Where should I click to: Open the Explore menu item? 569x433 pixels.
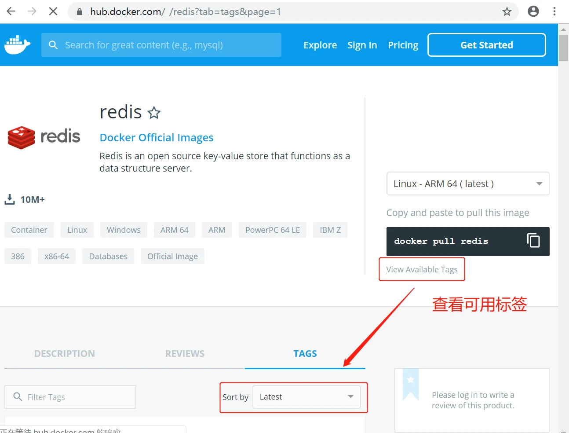tap(320, 45)
